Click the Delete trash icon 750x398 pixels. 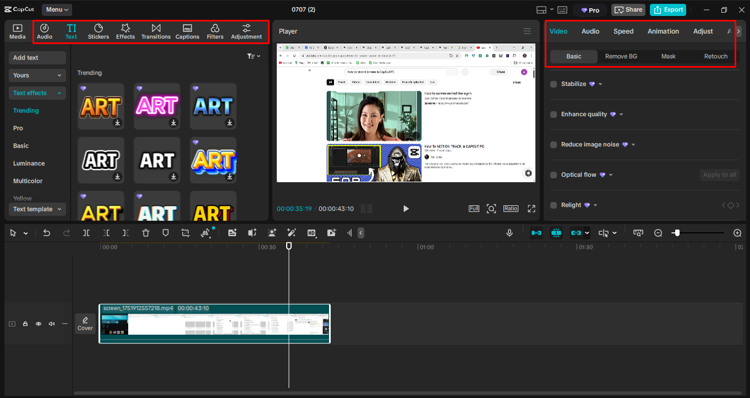click(x=146, y=233)
